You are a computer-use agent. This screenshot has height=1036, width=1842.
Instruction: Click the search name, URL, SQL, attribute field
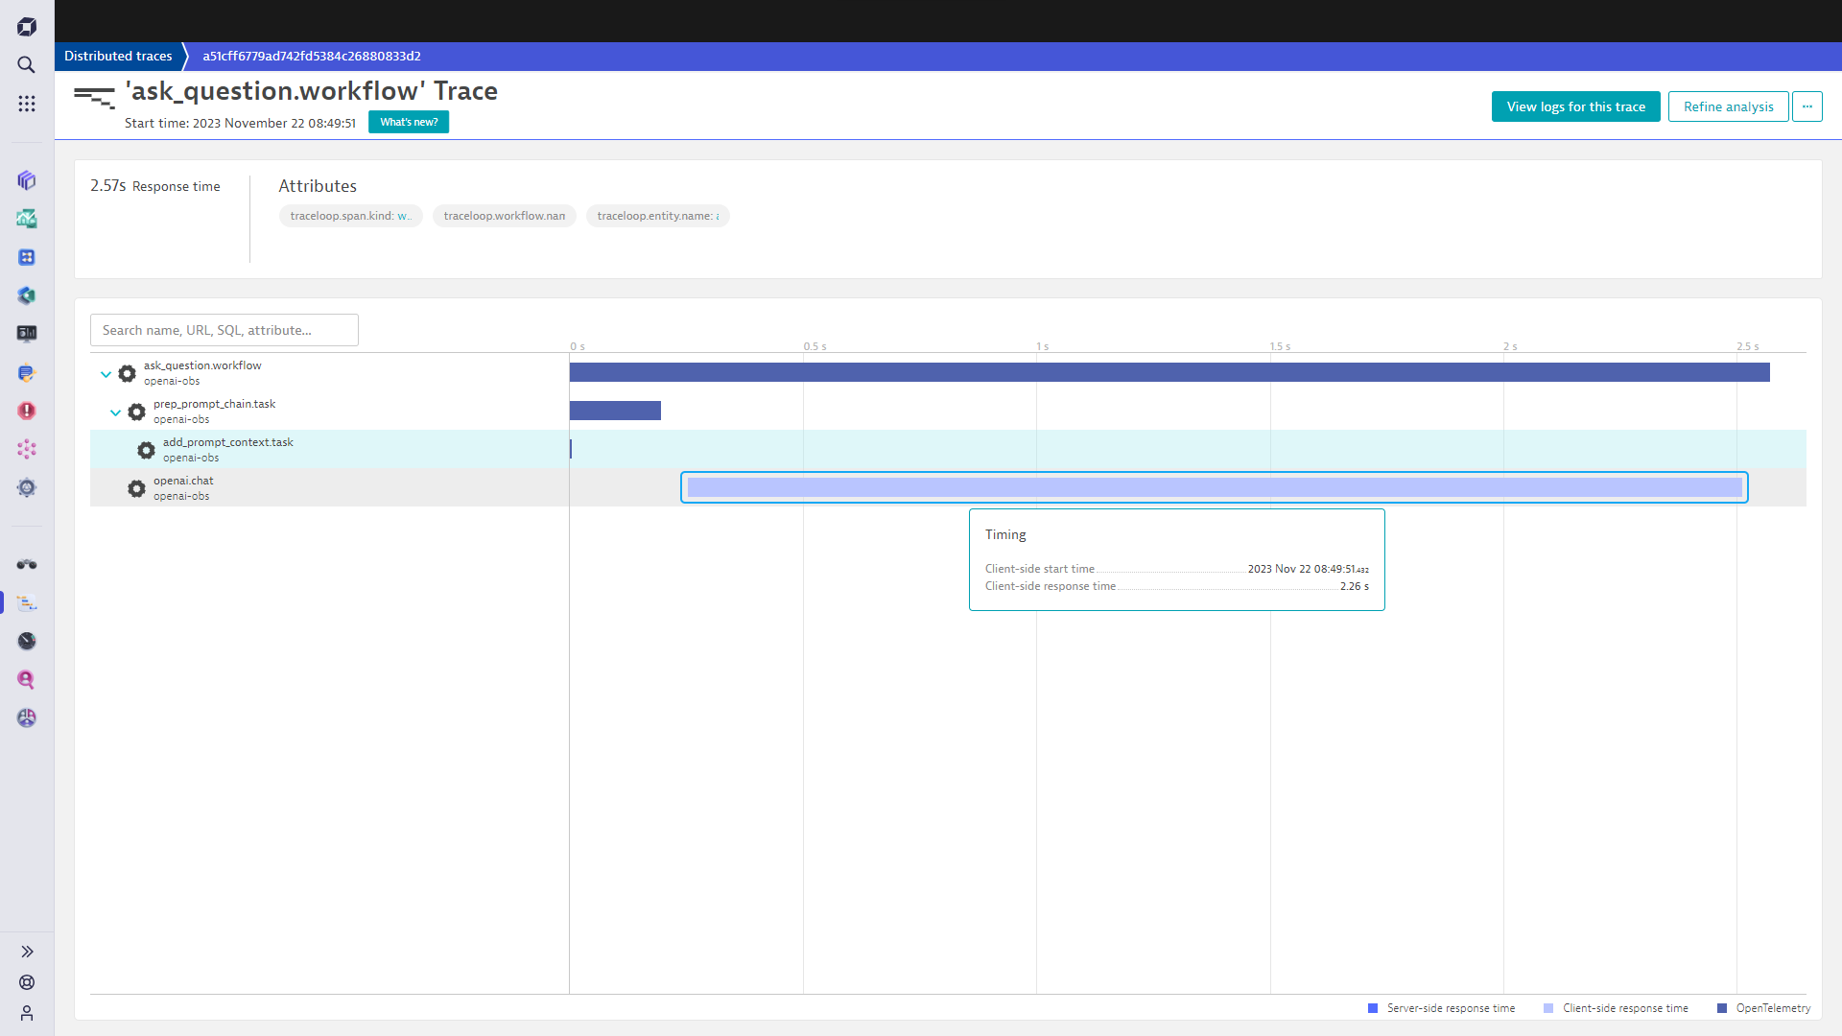[x=224, y=329]
